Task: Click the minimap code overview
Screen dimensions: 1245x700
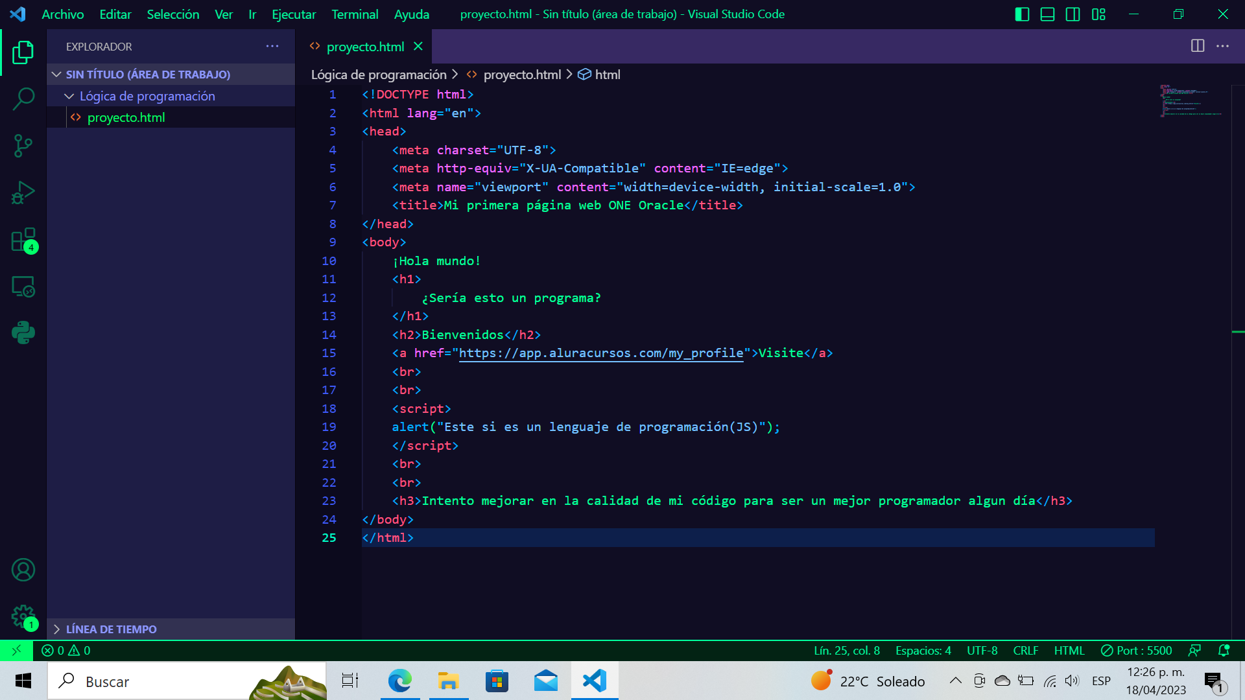Action: [1191, 100]
